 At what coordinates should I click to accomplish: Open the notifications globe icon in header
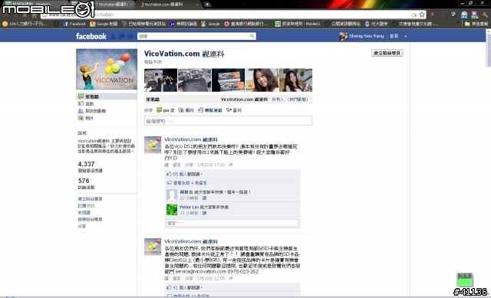click(130, 37)
